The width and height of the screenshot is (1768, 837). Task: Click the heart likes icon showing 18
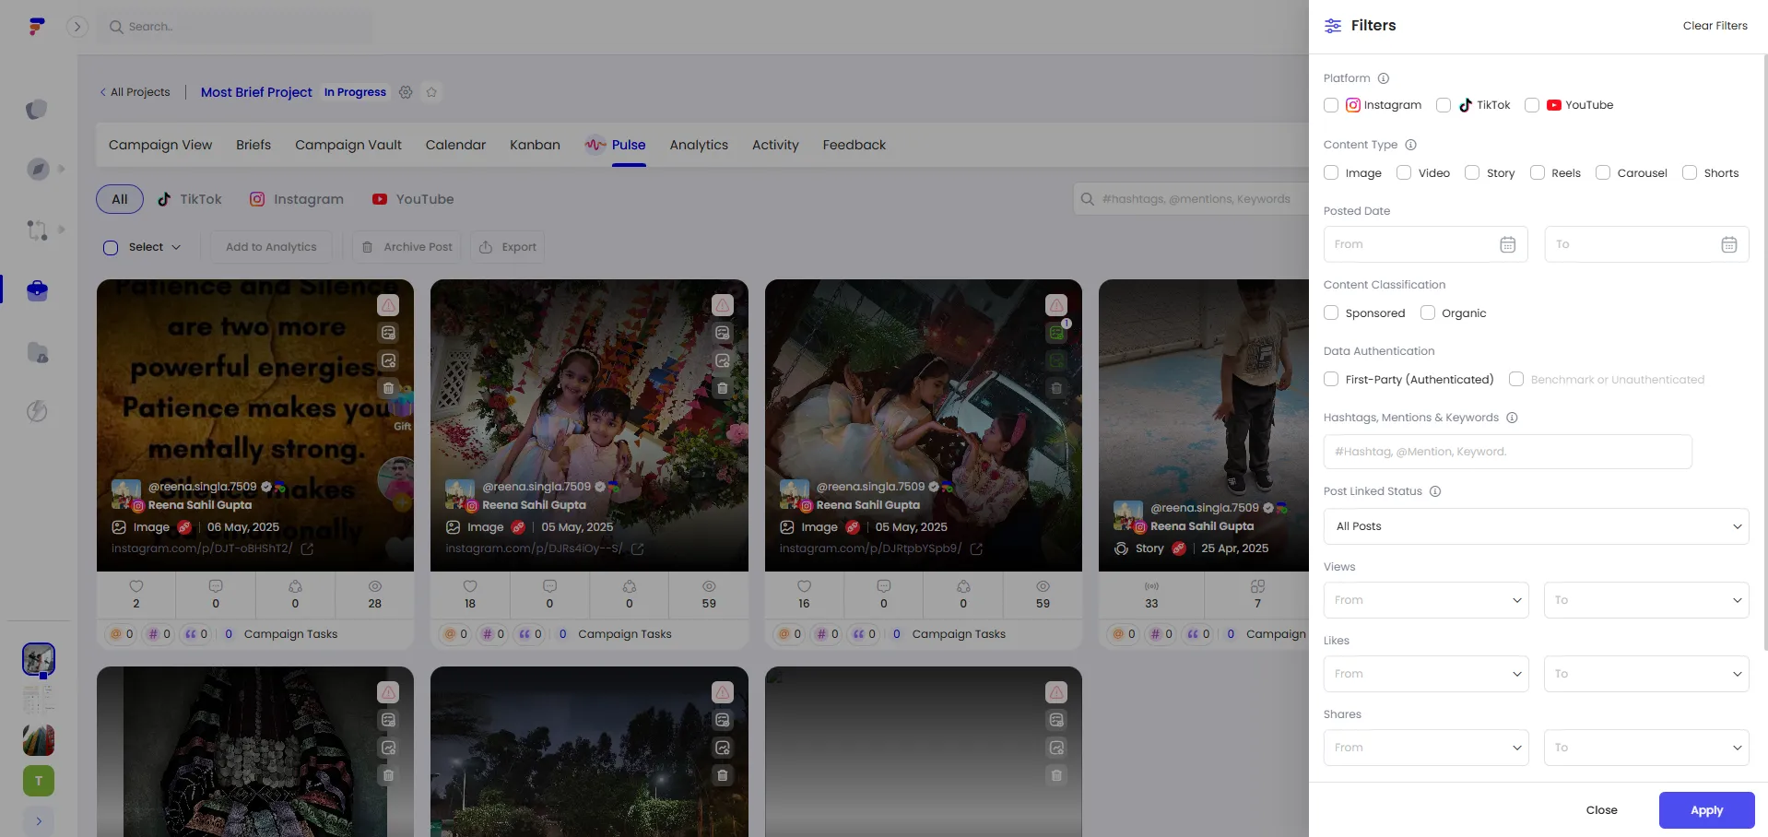[470, 586]
